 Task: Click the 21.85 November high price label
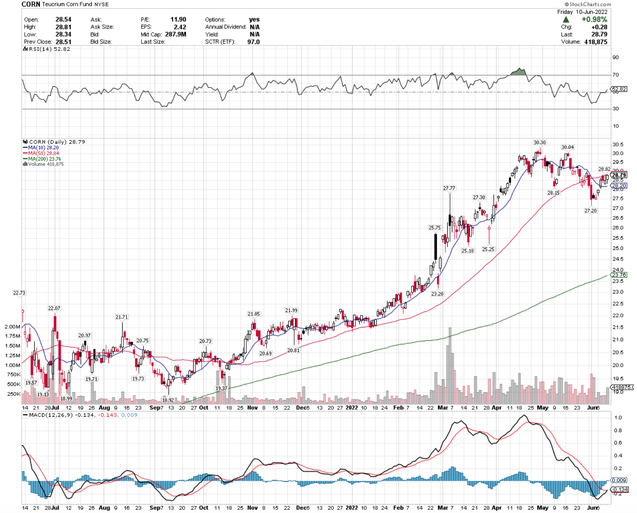(x=254, y=314)
